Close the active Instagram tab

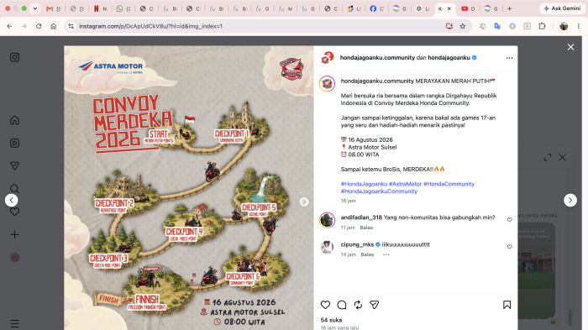click(449, 8)
